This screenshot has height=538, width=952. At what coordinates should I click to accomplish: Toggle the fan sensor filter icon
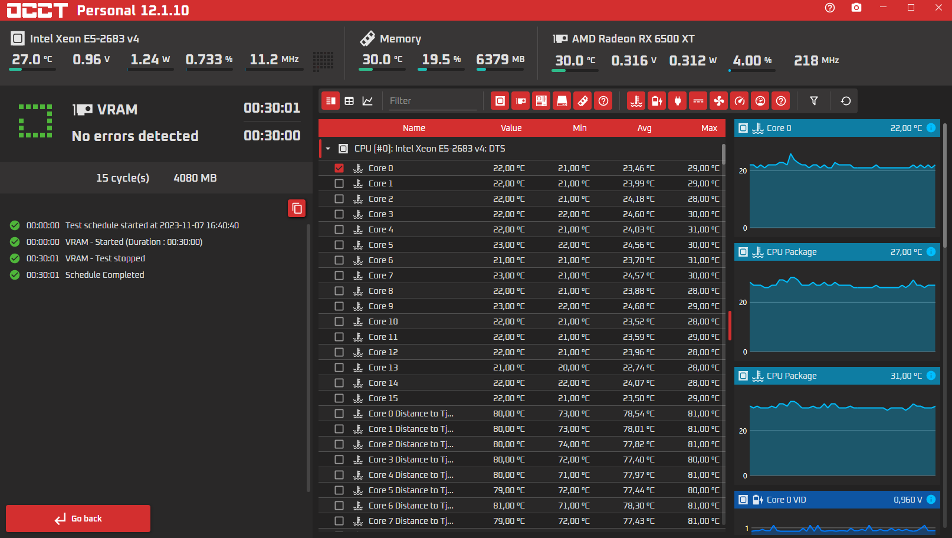tap(719, 101)
